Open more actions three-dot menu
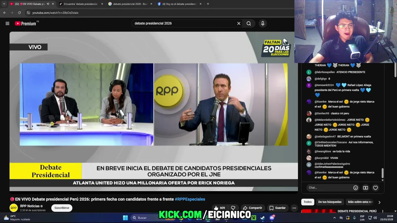Screen dimensions: 397x223 [294, 208]
